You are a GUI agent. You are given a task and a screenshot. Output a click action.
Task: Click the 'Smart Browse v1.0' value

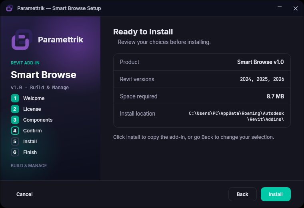click(260, 62)
